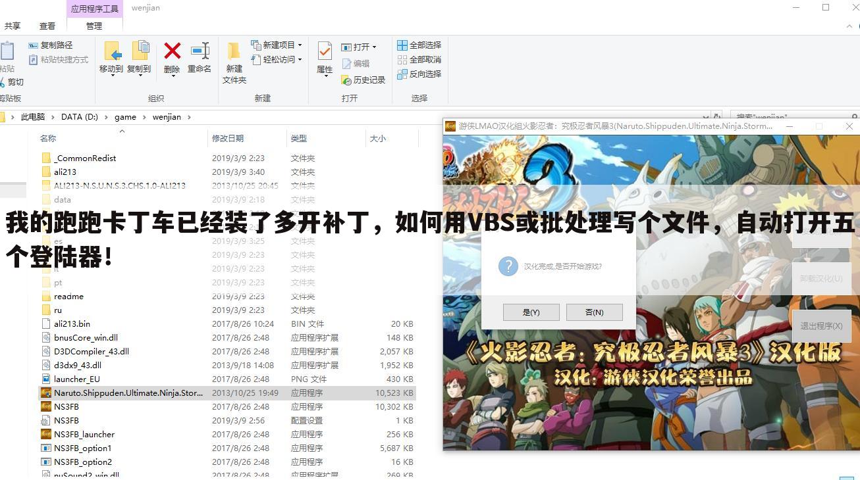Click DATA (D:) in address breadcrumb
The width and height of the screenshot is (860, 480).
point(80,117)
